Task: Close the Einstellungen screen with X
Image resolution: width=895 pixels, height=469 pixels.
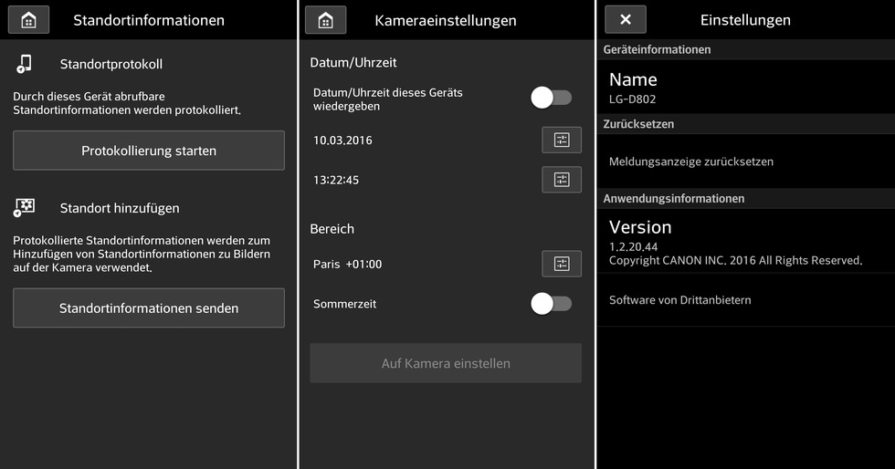Action: (x=625, y=19)
